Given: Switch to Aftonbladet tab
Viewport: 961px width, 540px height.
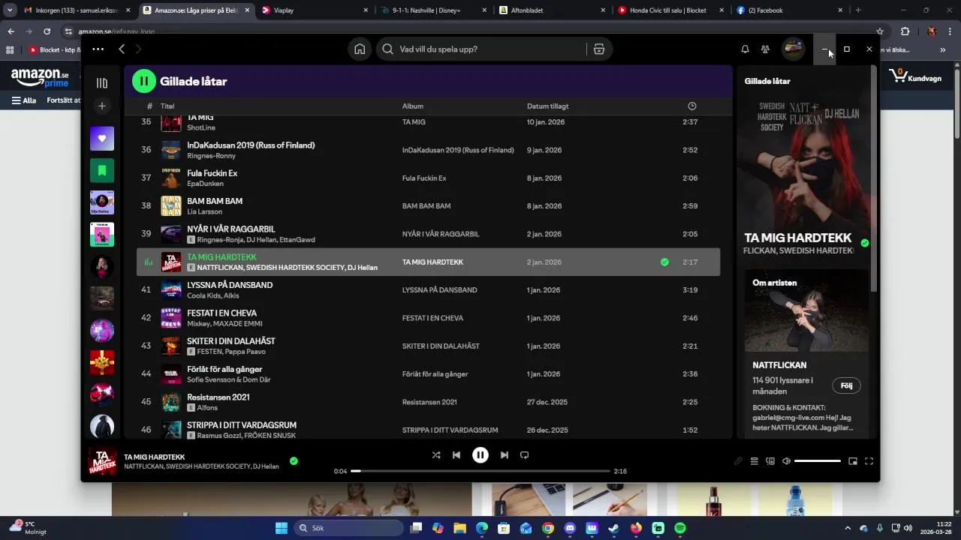Looking at the screenshot, I should coord(552,10).
